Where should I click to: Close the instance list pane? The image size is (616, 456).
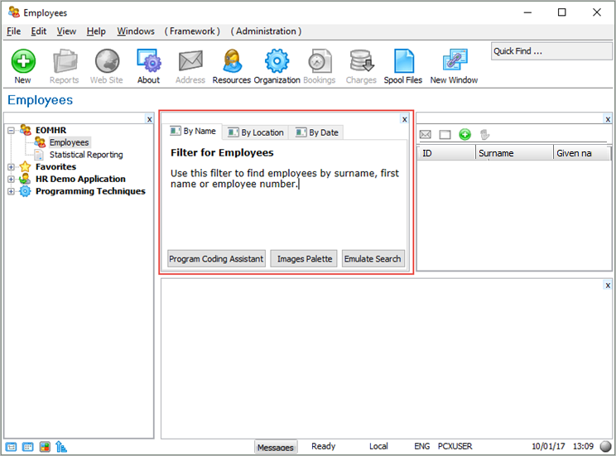pyautogui.click(x=608, y=119)
